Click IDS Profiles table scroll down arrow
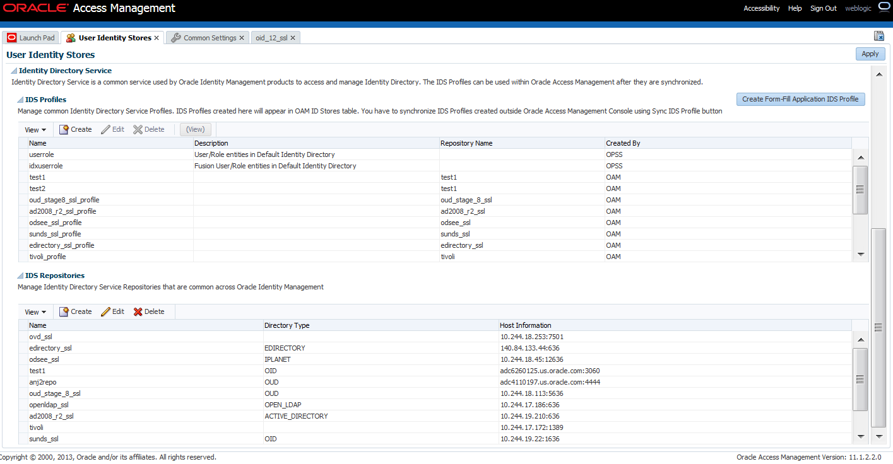Viewport: 893px width, 464px height. point(860,254)
